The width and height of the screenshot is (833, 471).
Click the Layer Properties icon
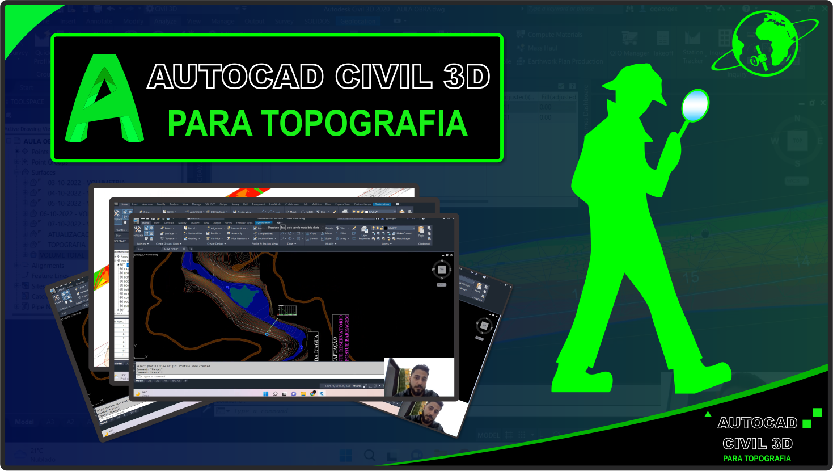click(x=364, y=232)
